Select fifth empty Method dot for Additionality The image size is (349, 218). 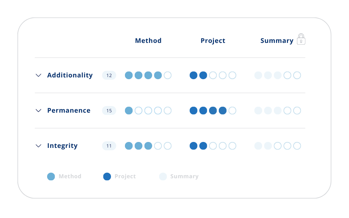[x=168, y=75]
